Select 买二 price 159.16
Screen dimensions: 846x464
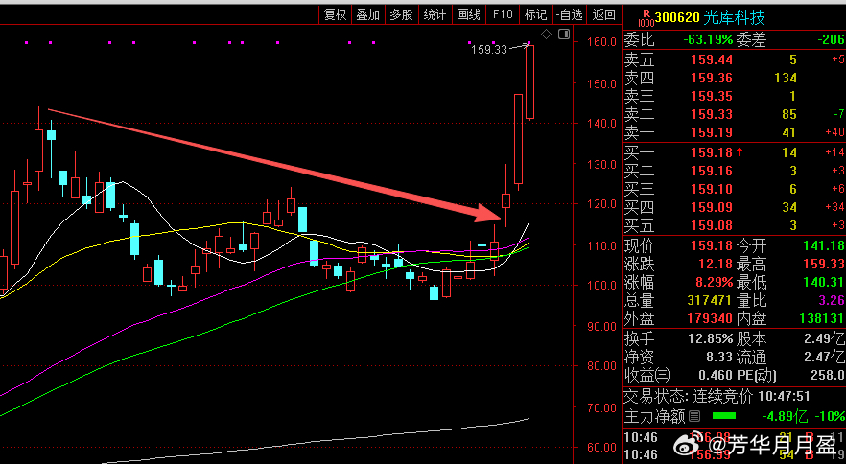[712, 171]
